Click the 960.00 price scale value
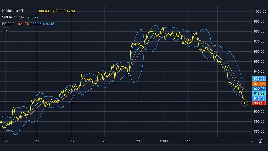The image size is (268, 151). point(259,52)
